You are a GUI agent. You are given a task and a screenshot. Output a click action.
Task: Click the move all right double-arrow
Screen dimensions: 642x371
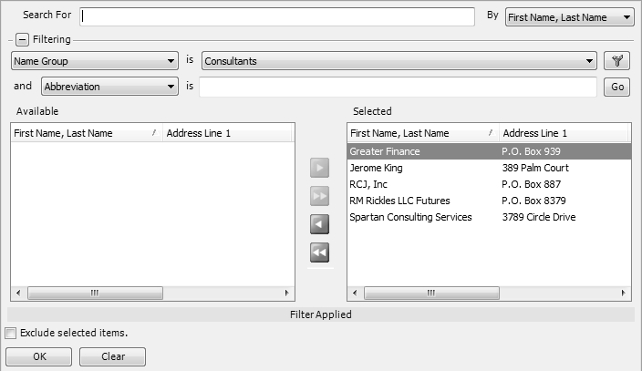pos(319,196)
